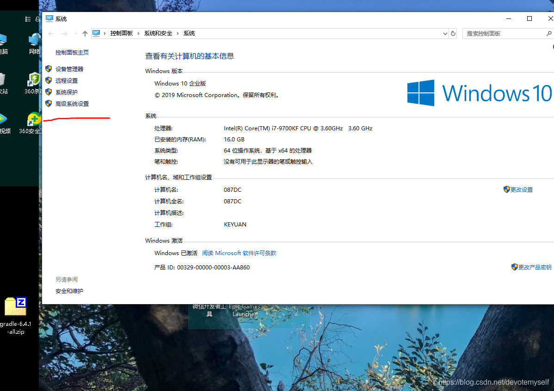Open 设备管理器 in the sidebar
The width and height of the screenshot is (554, 391).
pos(69,69)
